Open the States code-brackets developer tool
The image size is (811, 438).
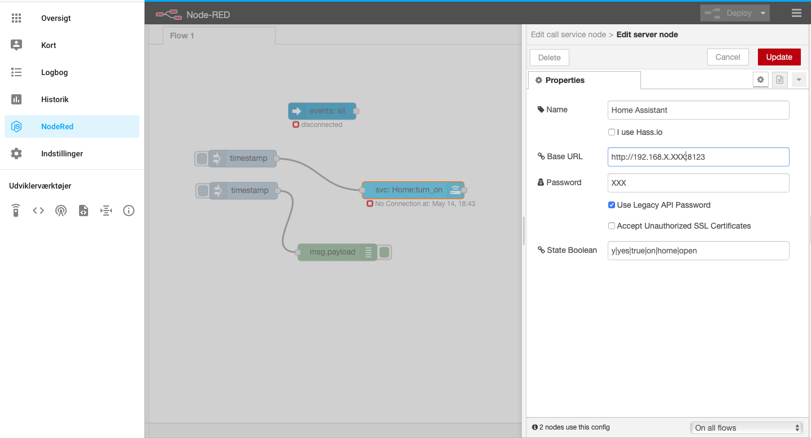38,211
